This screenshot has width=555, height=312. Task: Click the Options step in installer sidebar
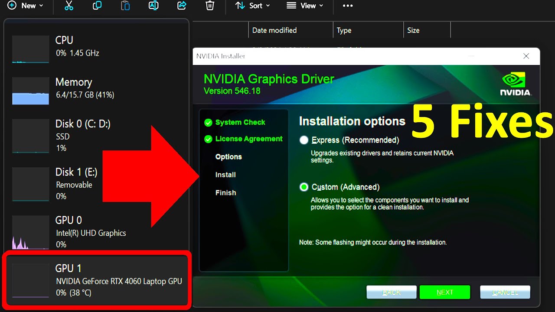click(229, 157)
